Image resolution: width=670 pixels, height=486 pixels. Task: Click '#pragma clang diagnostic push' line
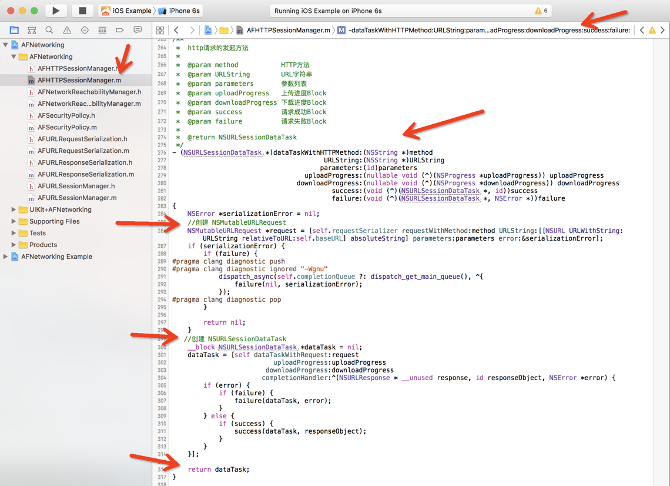228,261
